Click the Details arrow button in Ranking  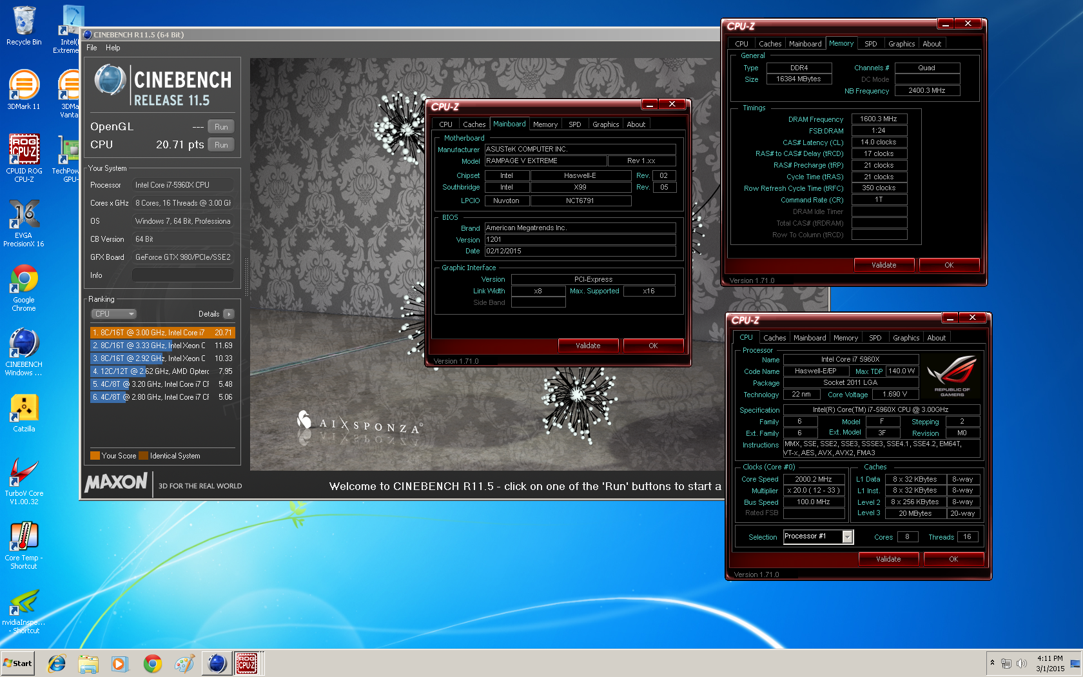(x=229, y=314)
